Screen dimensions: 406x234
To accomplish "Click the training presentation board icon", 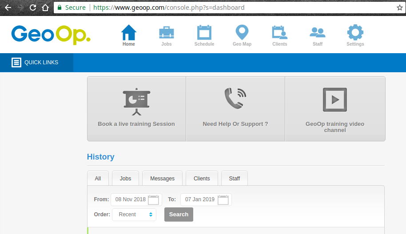I will click(x=136, y=102).
